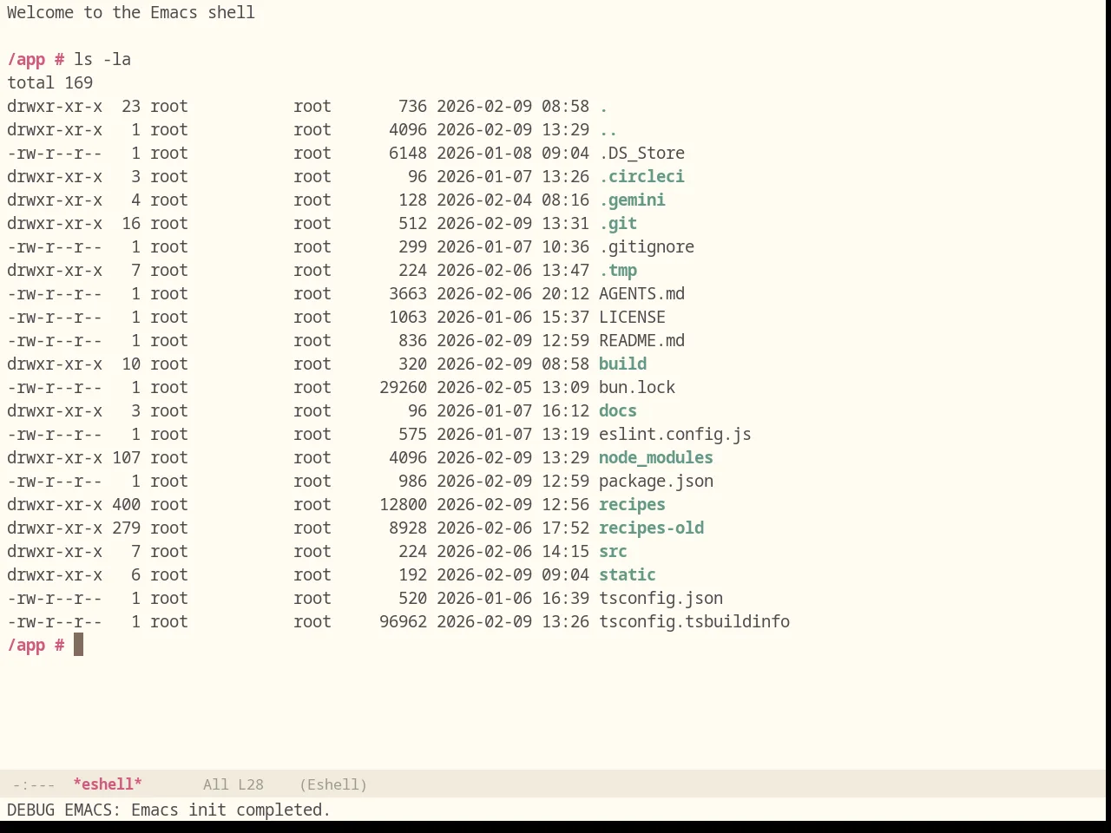
Task: Select the eslint.config.js file name
Action: tap(675, 434)
